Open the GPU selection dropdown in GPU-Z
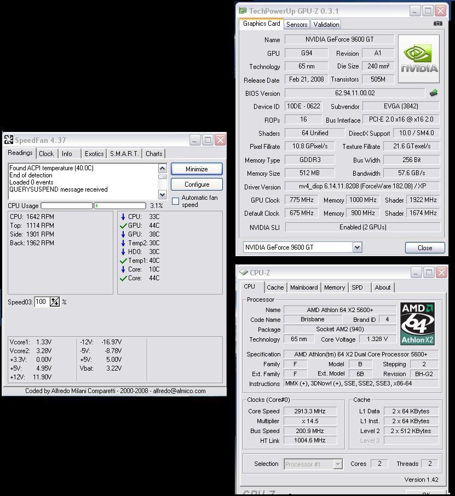The height and width of the screenshot is (496, 455). [357, 247]
